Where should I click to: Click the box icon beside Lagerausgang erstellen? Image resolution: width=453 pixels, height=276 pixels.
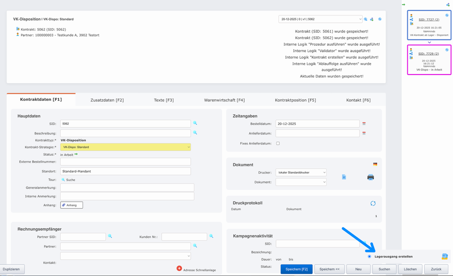(x=444, y=256)
